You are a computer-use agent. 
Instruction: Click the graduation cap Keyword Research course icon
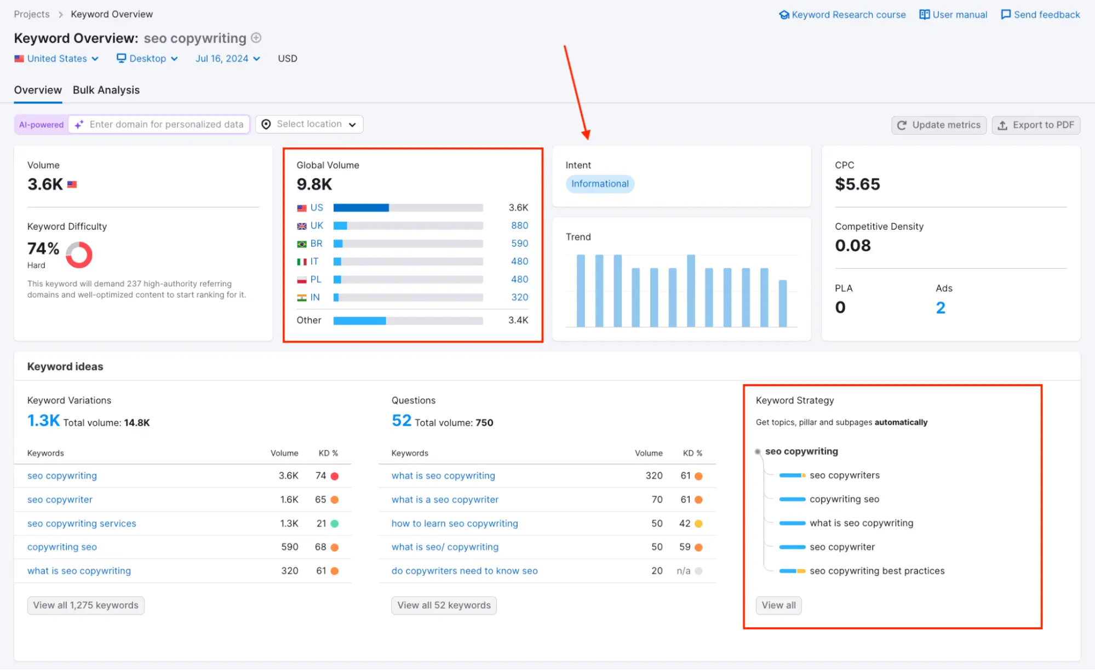coord(784,14)
